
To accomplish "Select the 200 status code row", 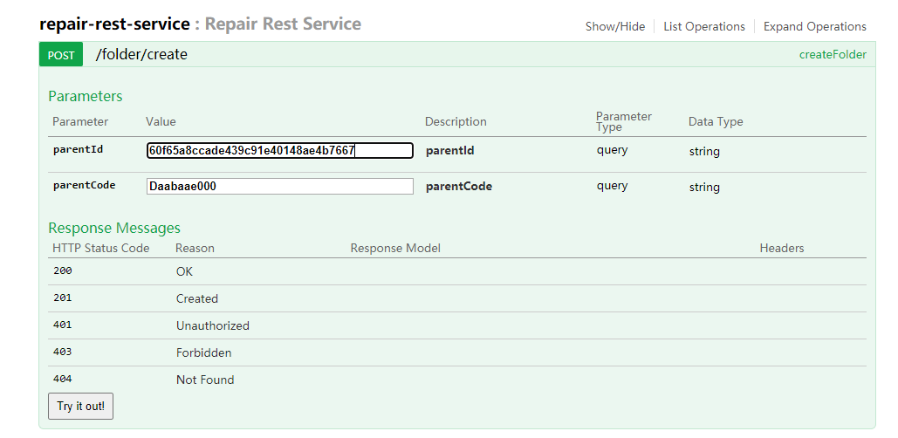I will click(x=63, y=270).
